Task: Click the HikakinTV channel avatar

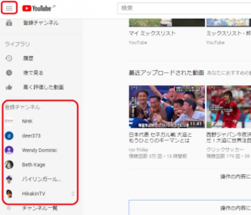Action: 9,194
